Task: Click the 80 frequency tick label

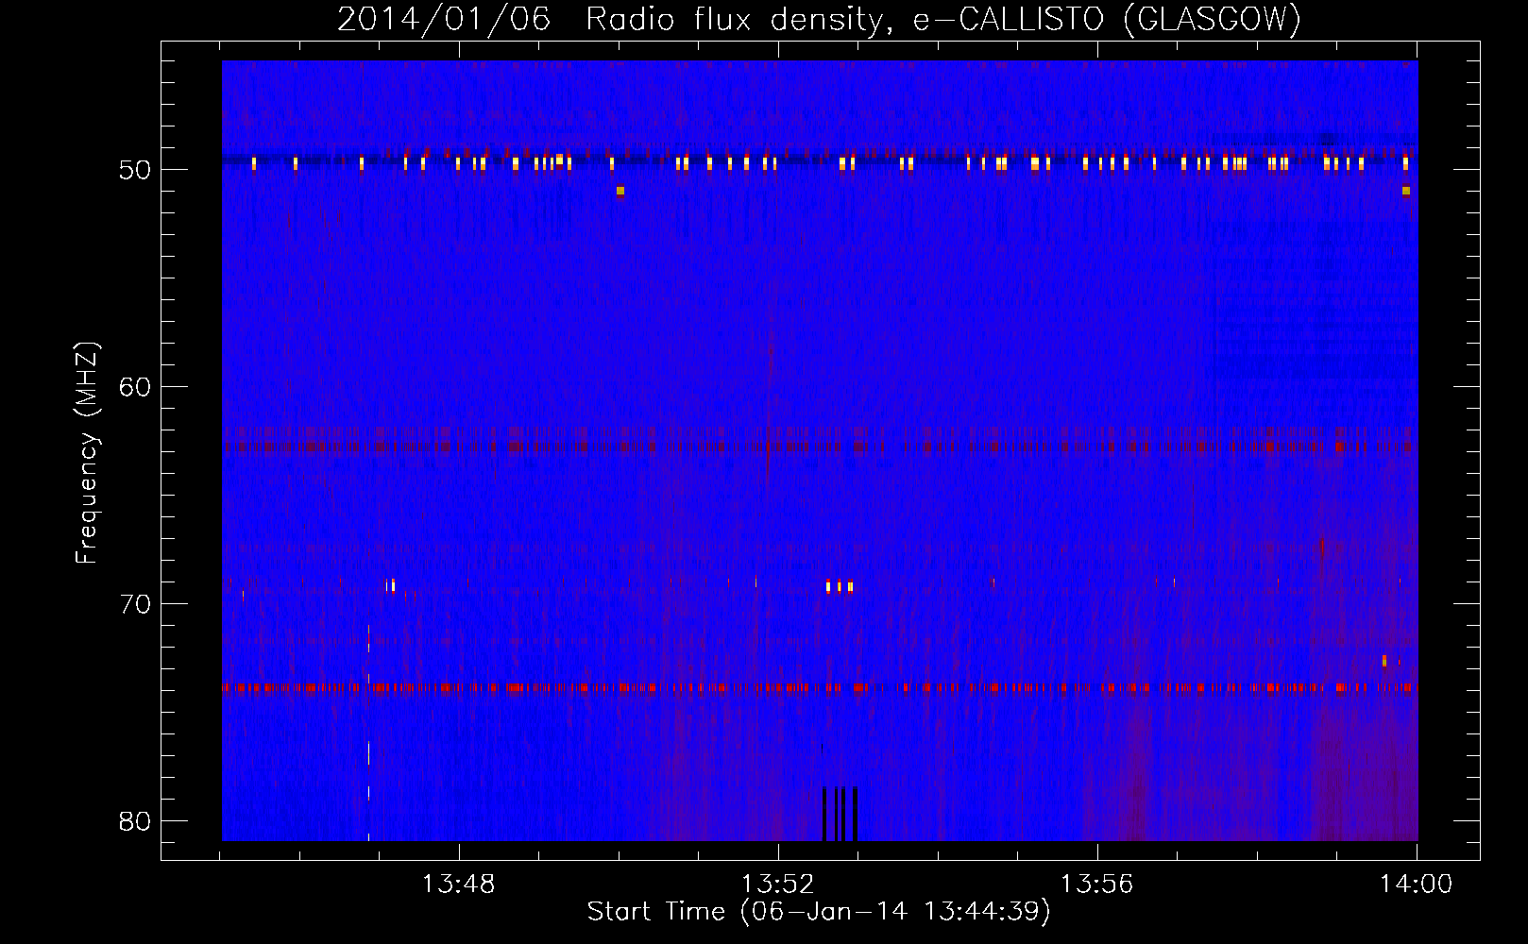Action: 136,821
